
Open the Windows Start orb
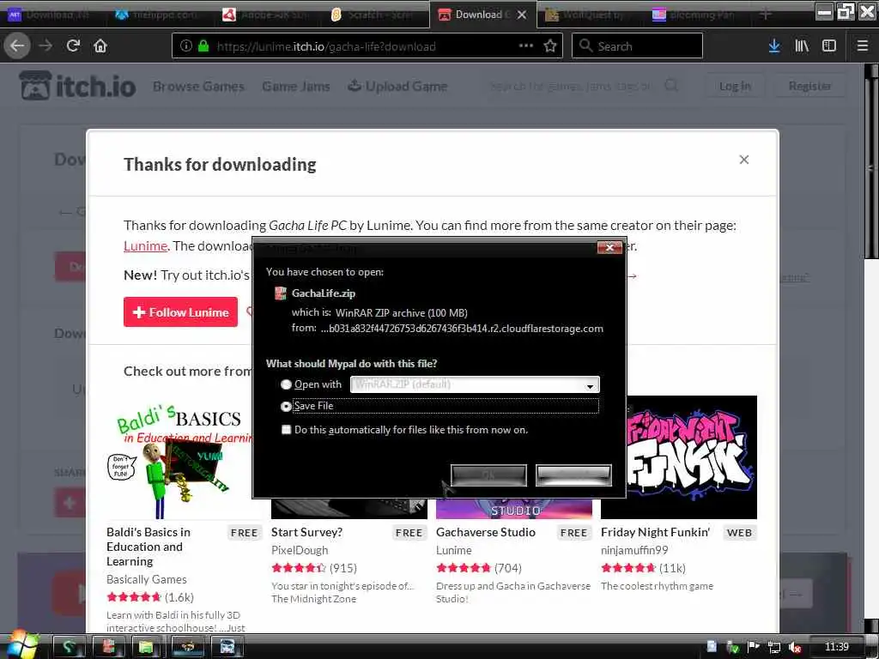pyautogui.click(x=21, y=645)
